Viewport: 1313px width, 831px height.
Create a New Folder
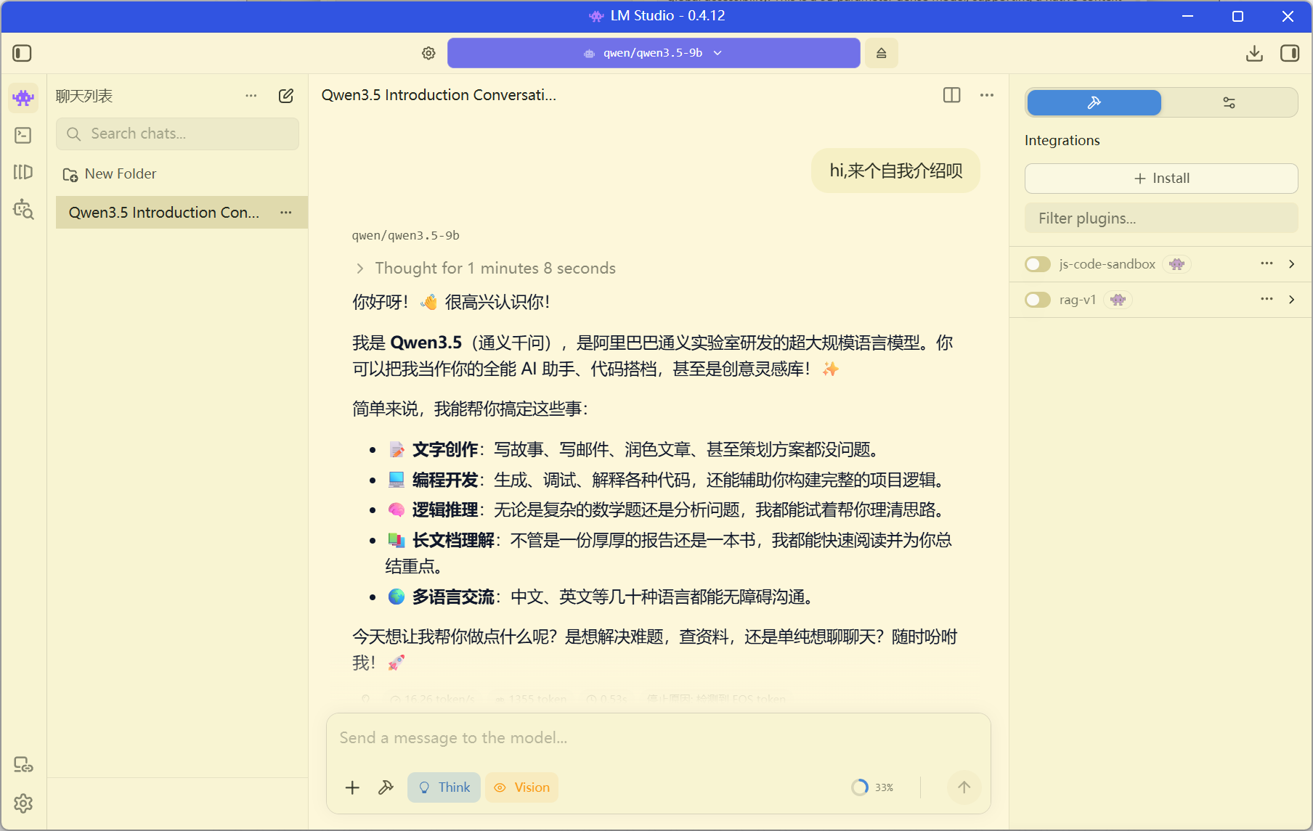tap(110, 173)
